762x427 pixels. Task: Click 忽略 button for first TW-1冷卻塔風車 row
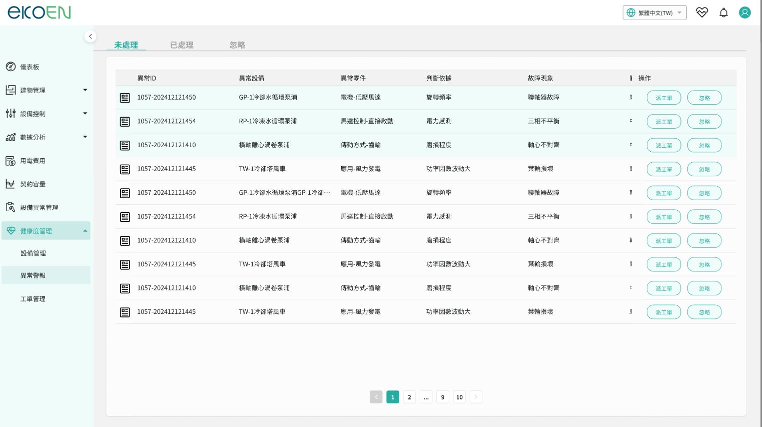tap(704, 169)
